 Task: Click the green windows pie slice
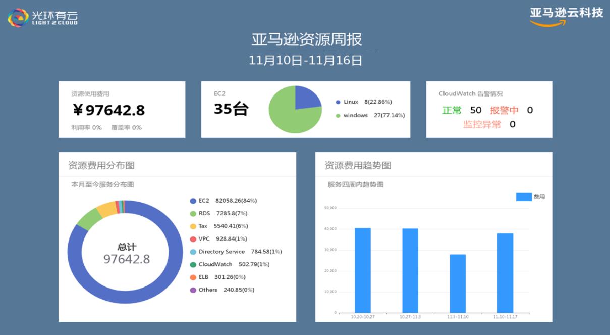pyautogui.click(x=289, y=114)
